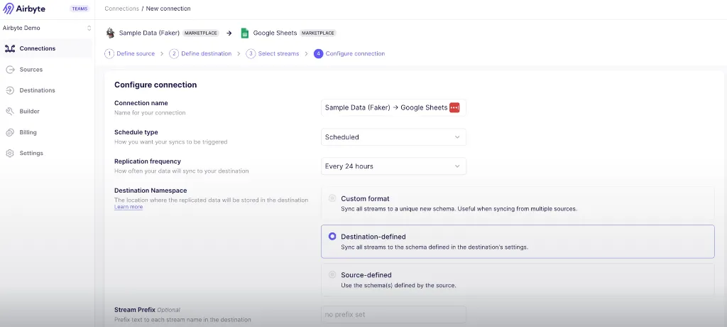Viewport: 727px width, 327px height.
Task: Click the Replication frequency label
Action: pos(148,161)
